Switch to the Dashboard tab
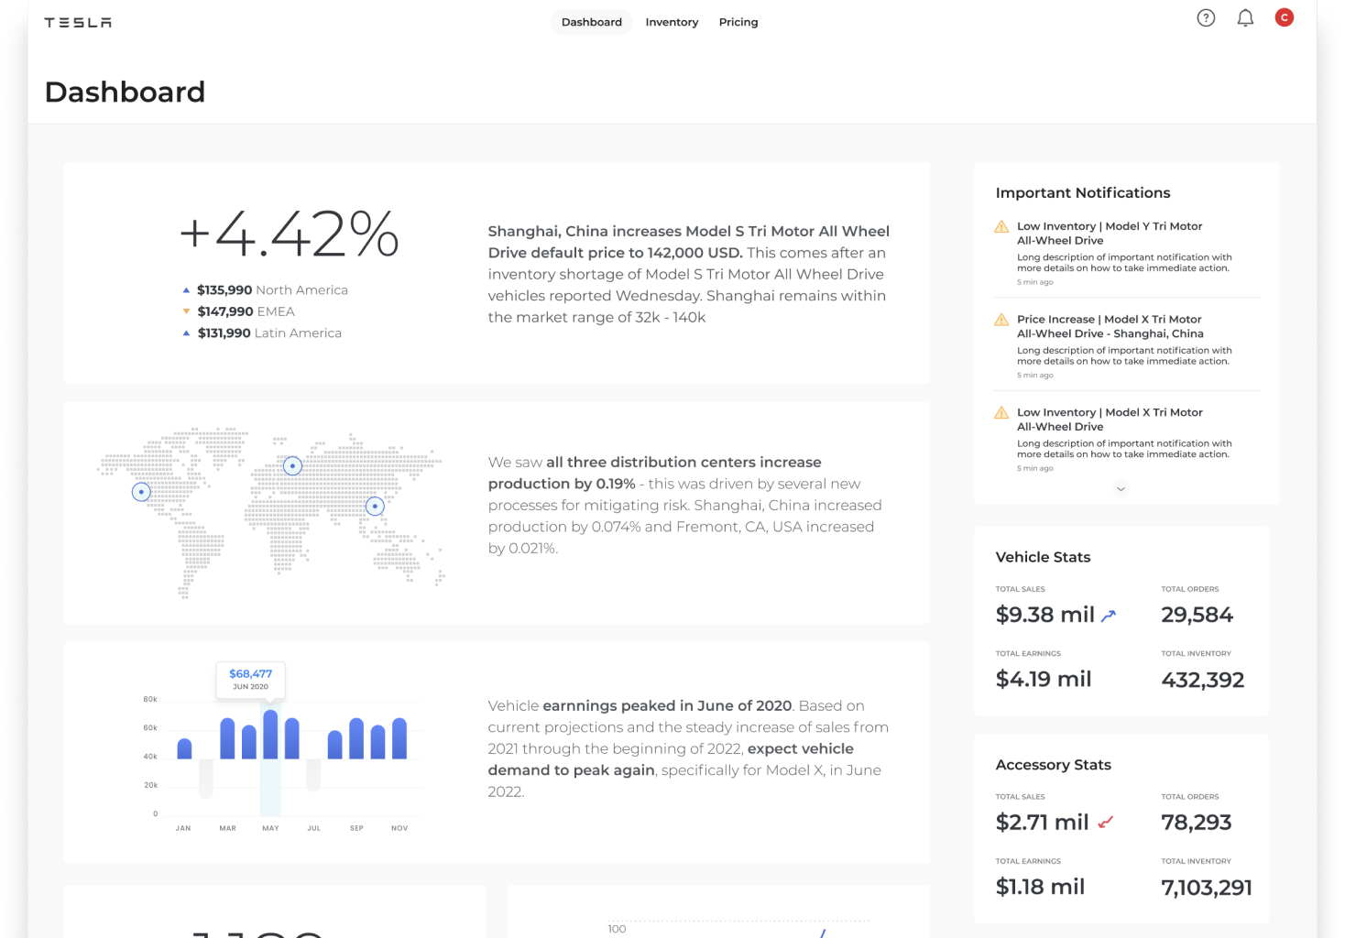1345x938 pixels. click(592, 22)
